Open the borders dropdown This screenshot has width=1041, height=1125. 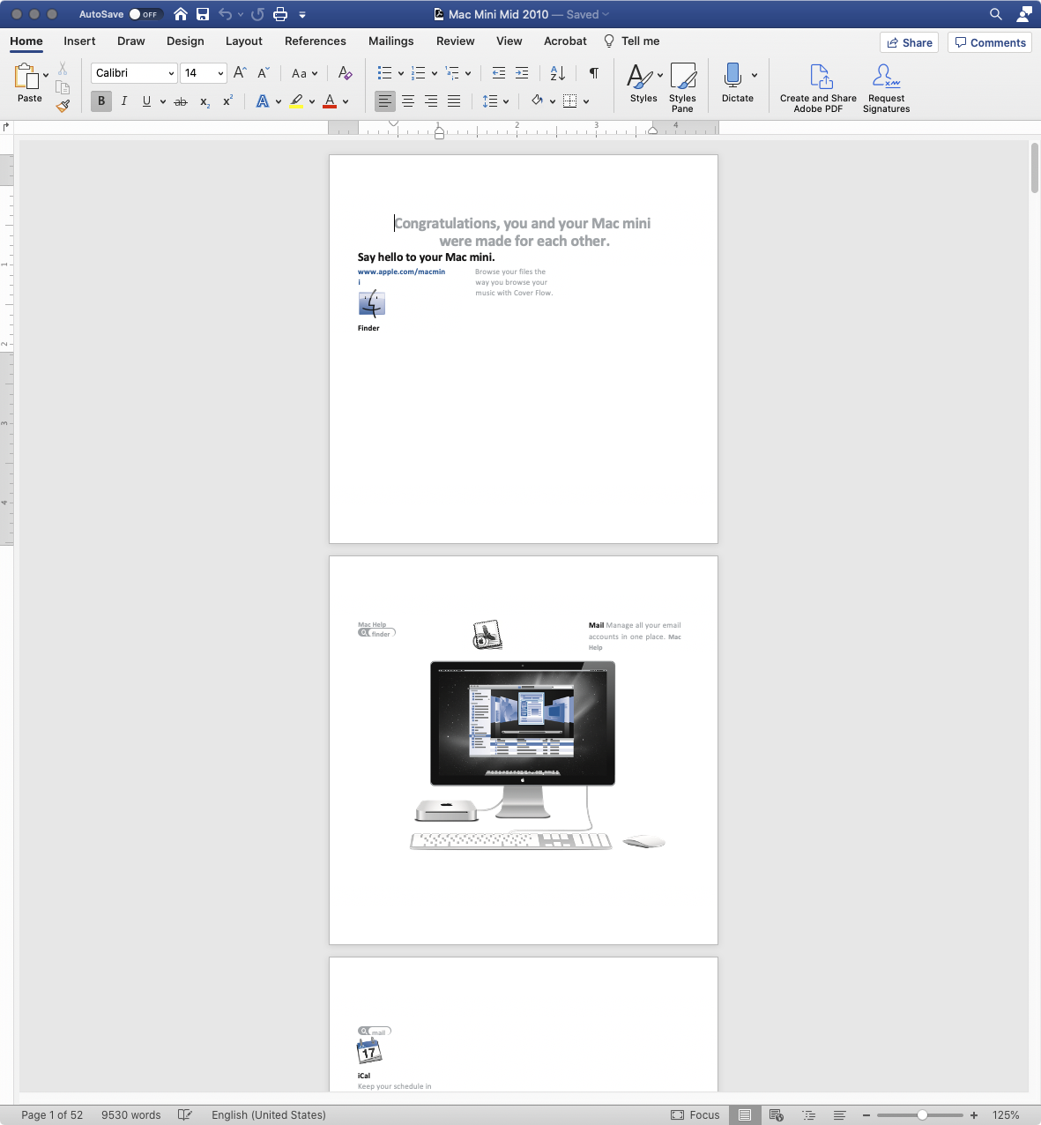coord(586,101)
